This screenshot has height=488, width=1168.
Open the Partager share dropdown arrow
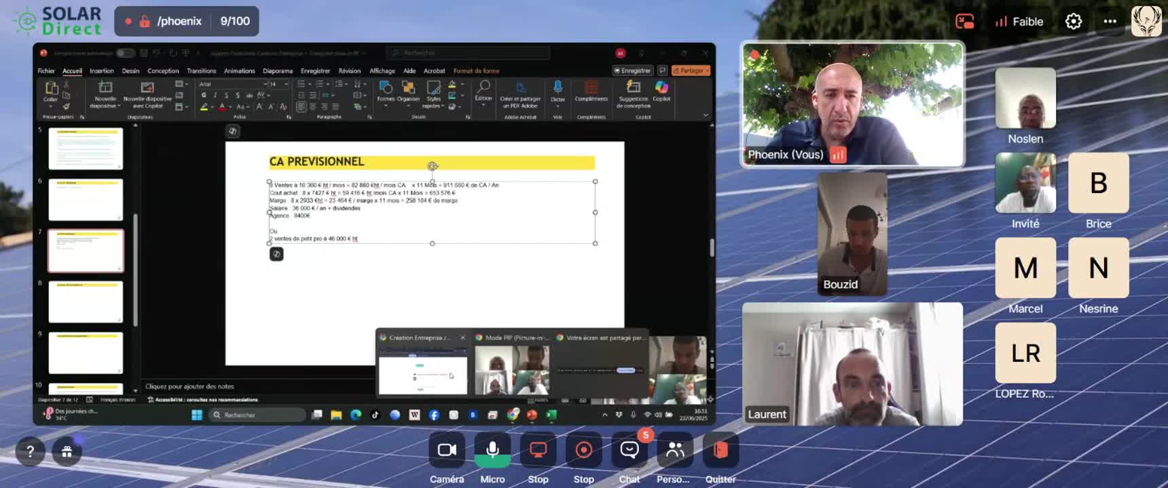707,70
